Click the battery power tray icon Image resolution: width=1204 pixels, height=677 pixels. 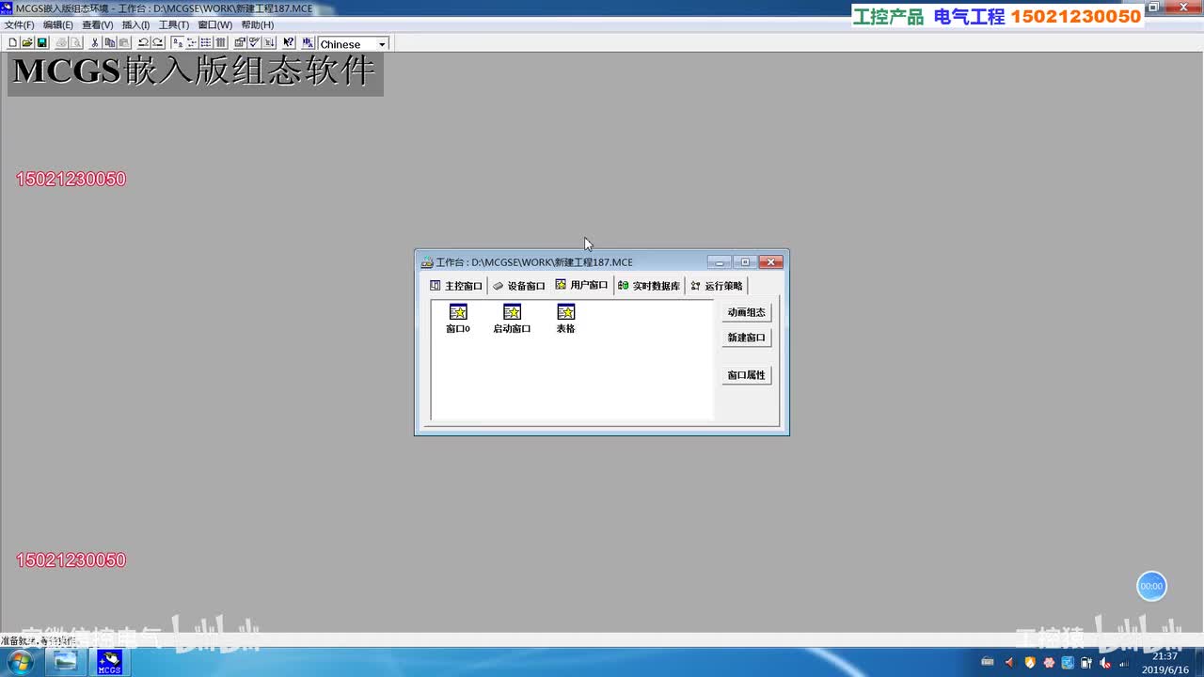(x=1085, y=663)
